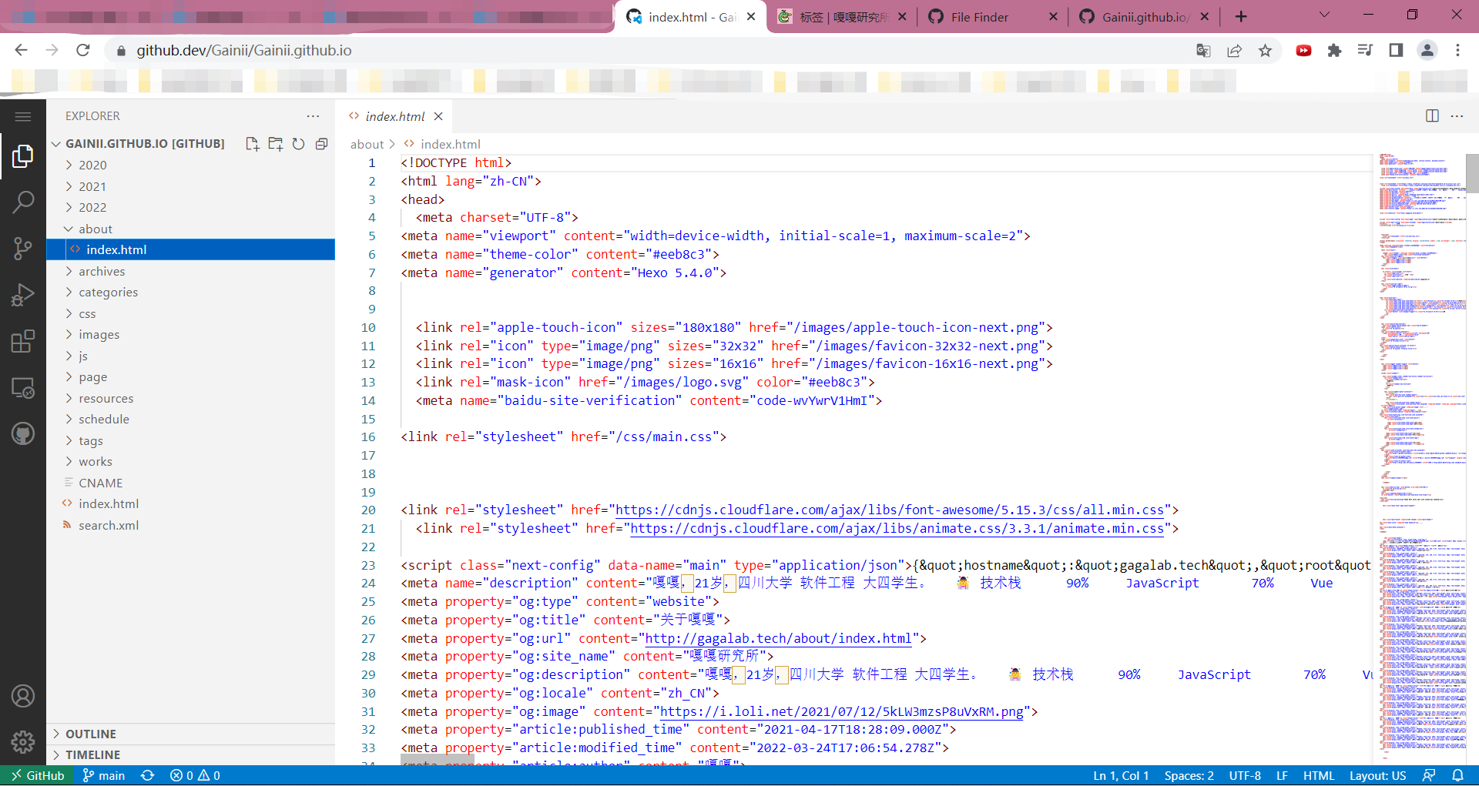Expand the resources folder

[190, 398]
